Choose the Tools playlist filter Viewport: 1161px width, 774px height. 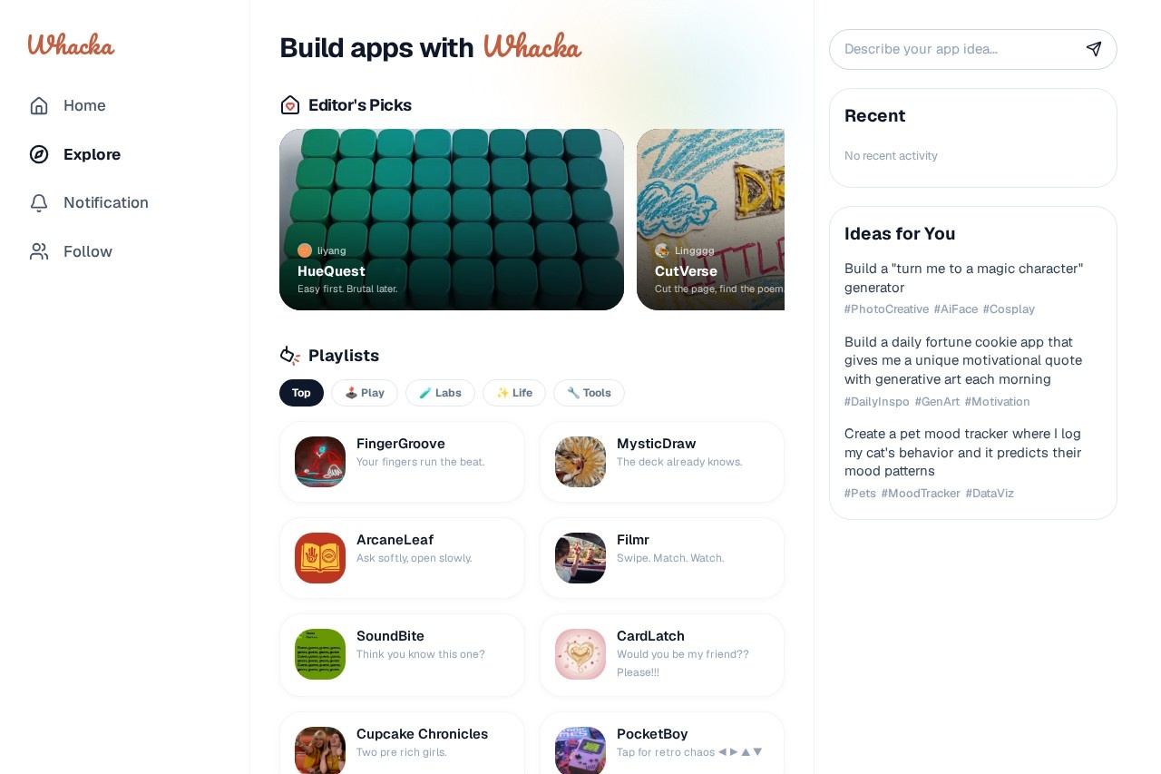589,393
